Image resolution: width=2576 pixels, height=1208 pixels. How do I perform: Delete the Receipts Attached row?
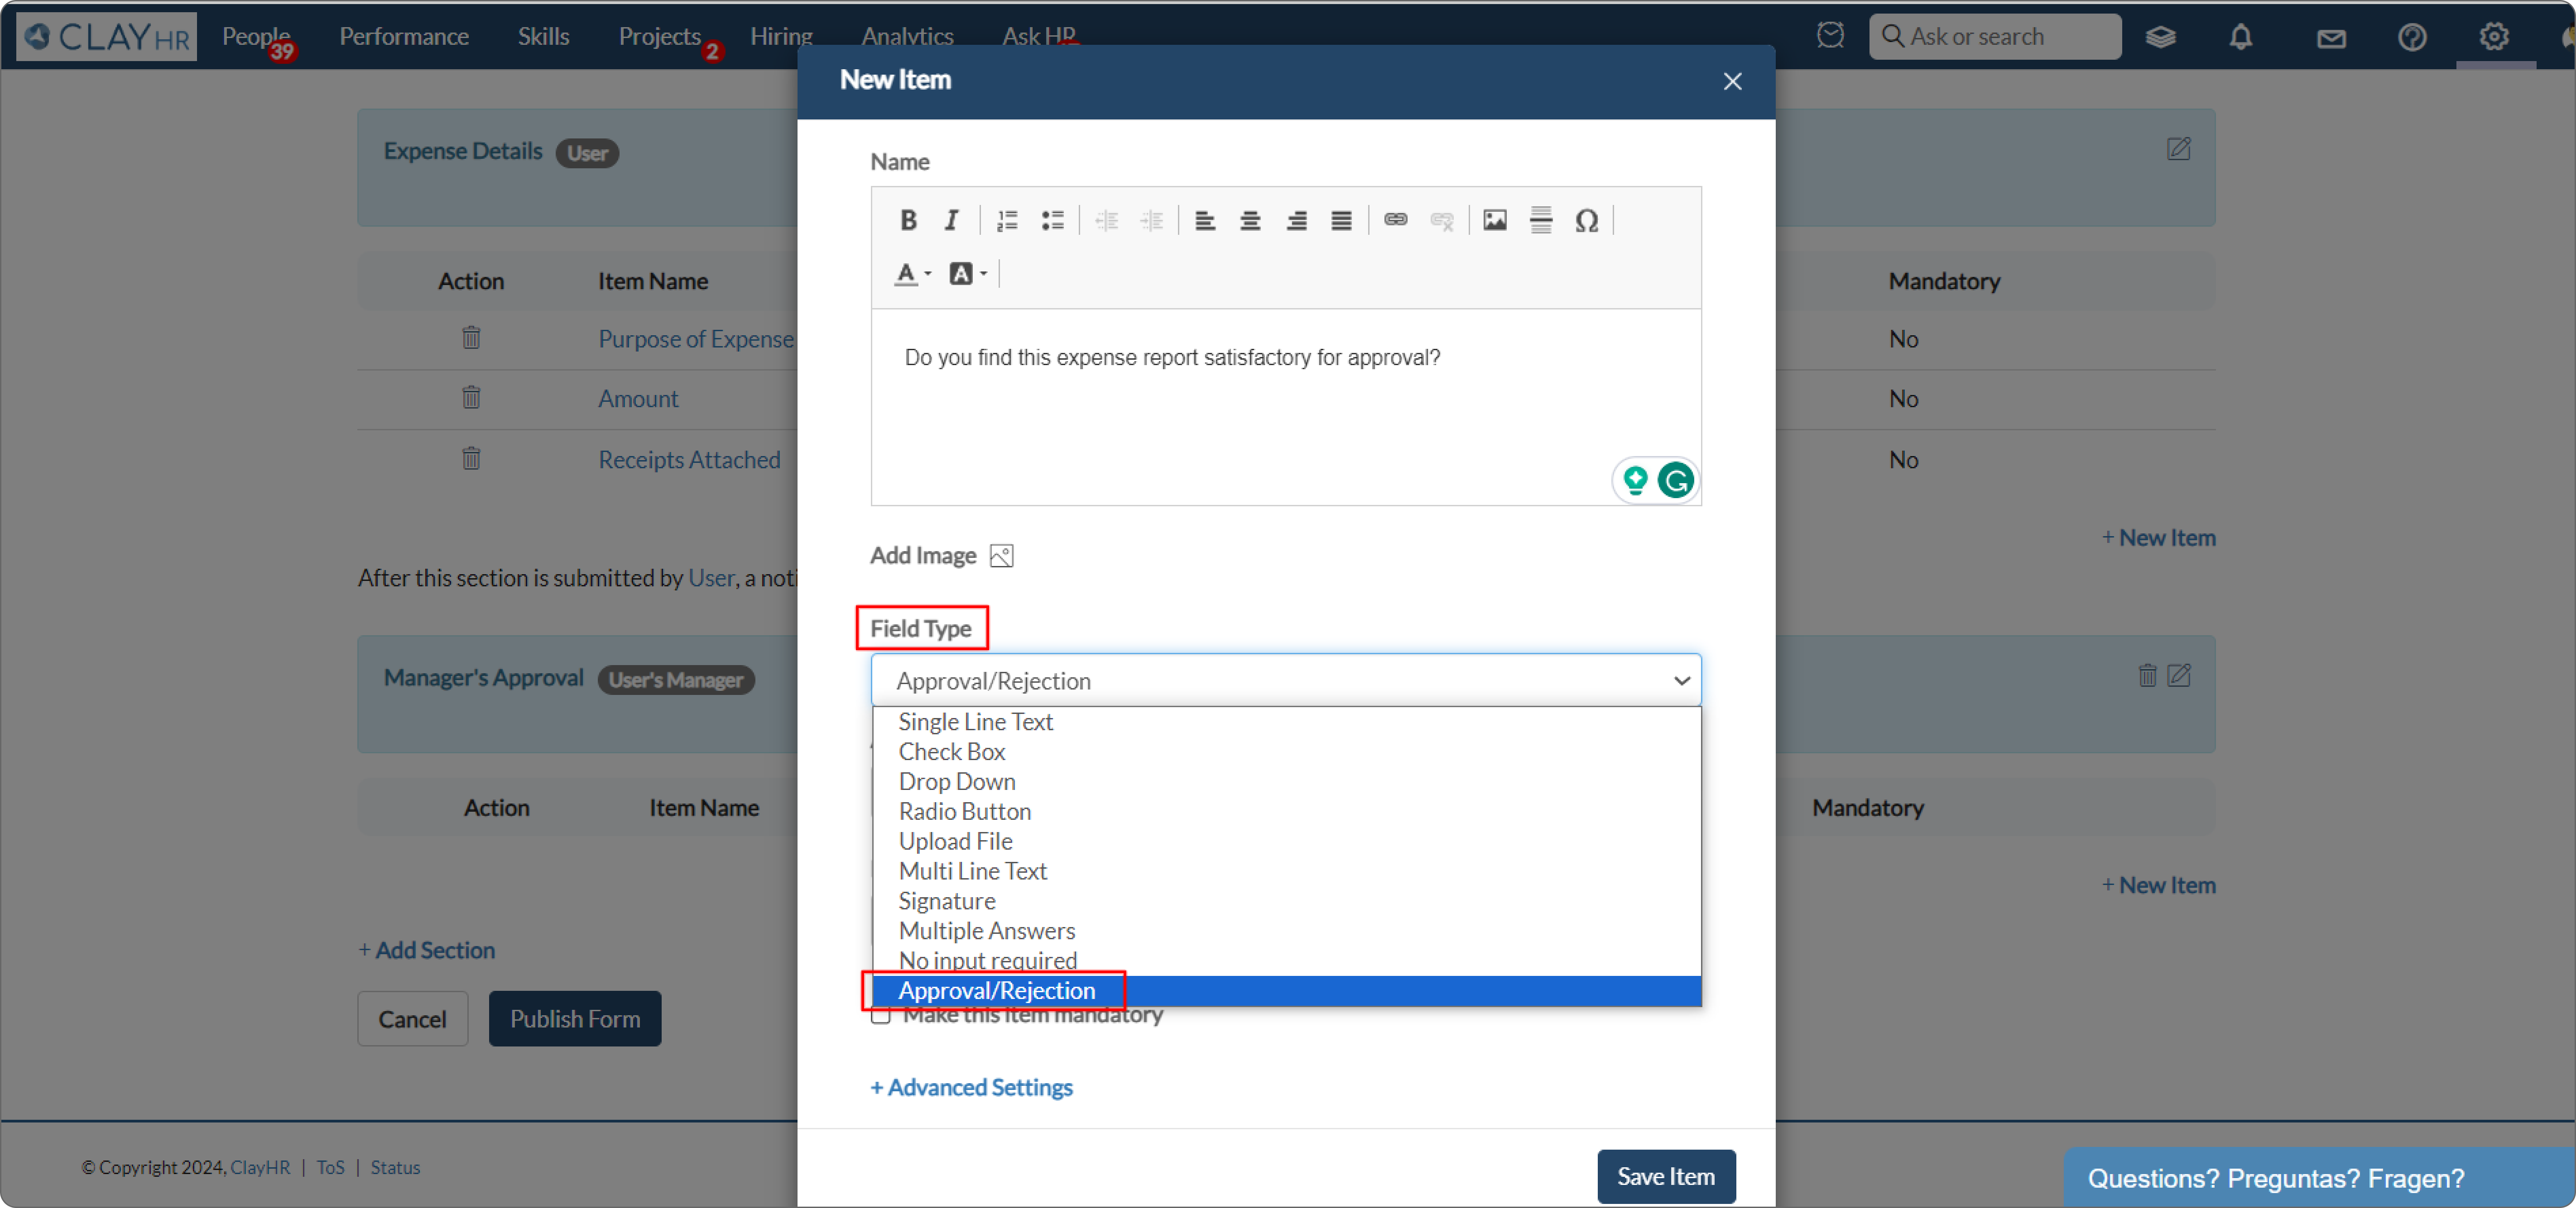tap(471, 459)
